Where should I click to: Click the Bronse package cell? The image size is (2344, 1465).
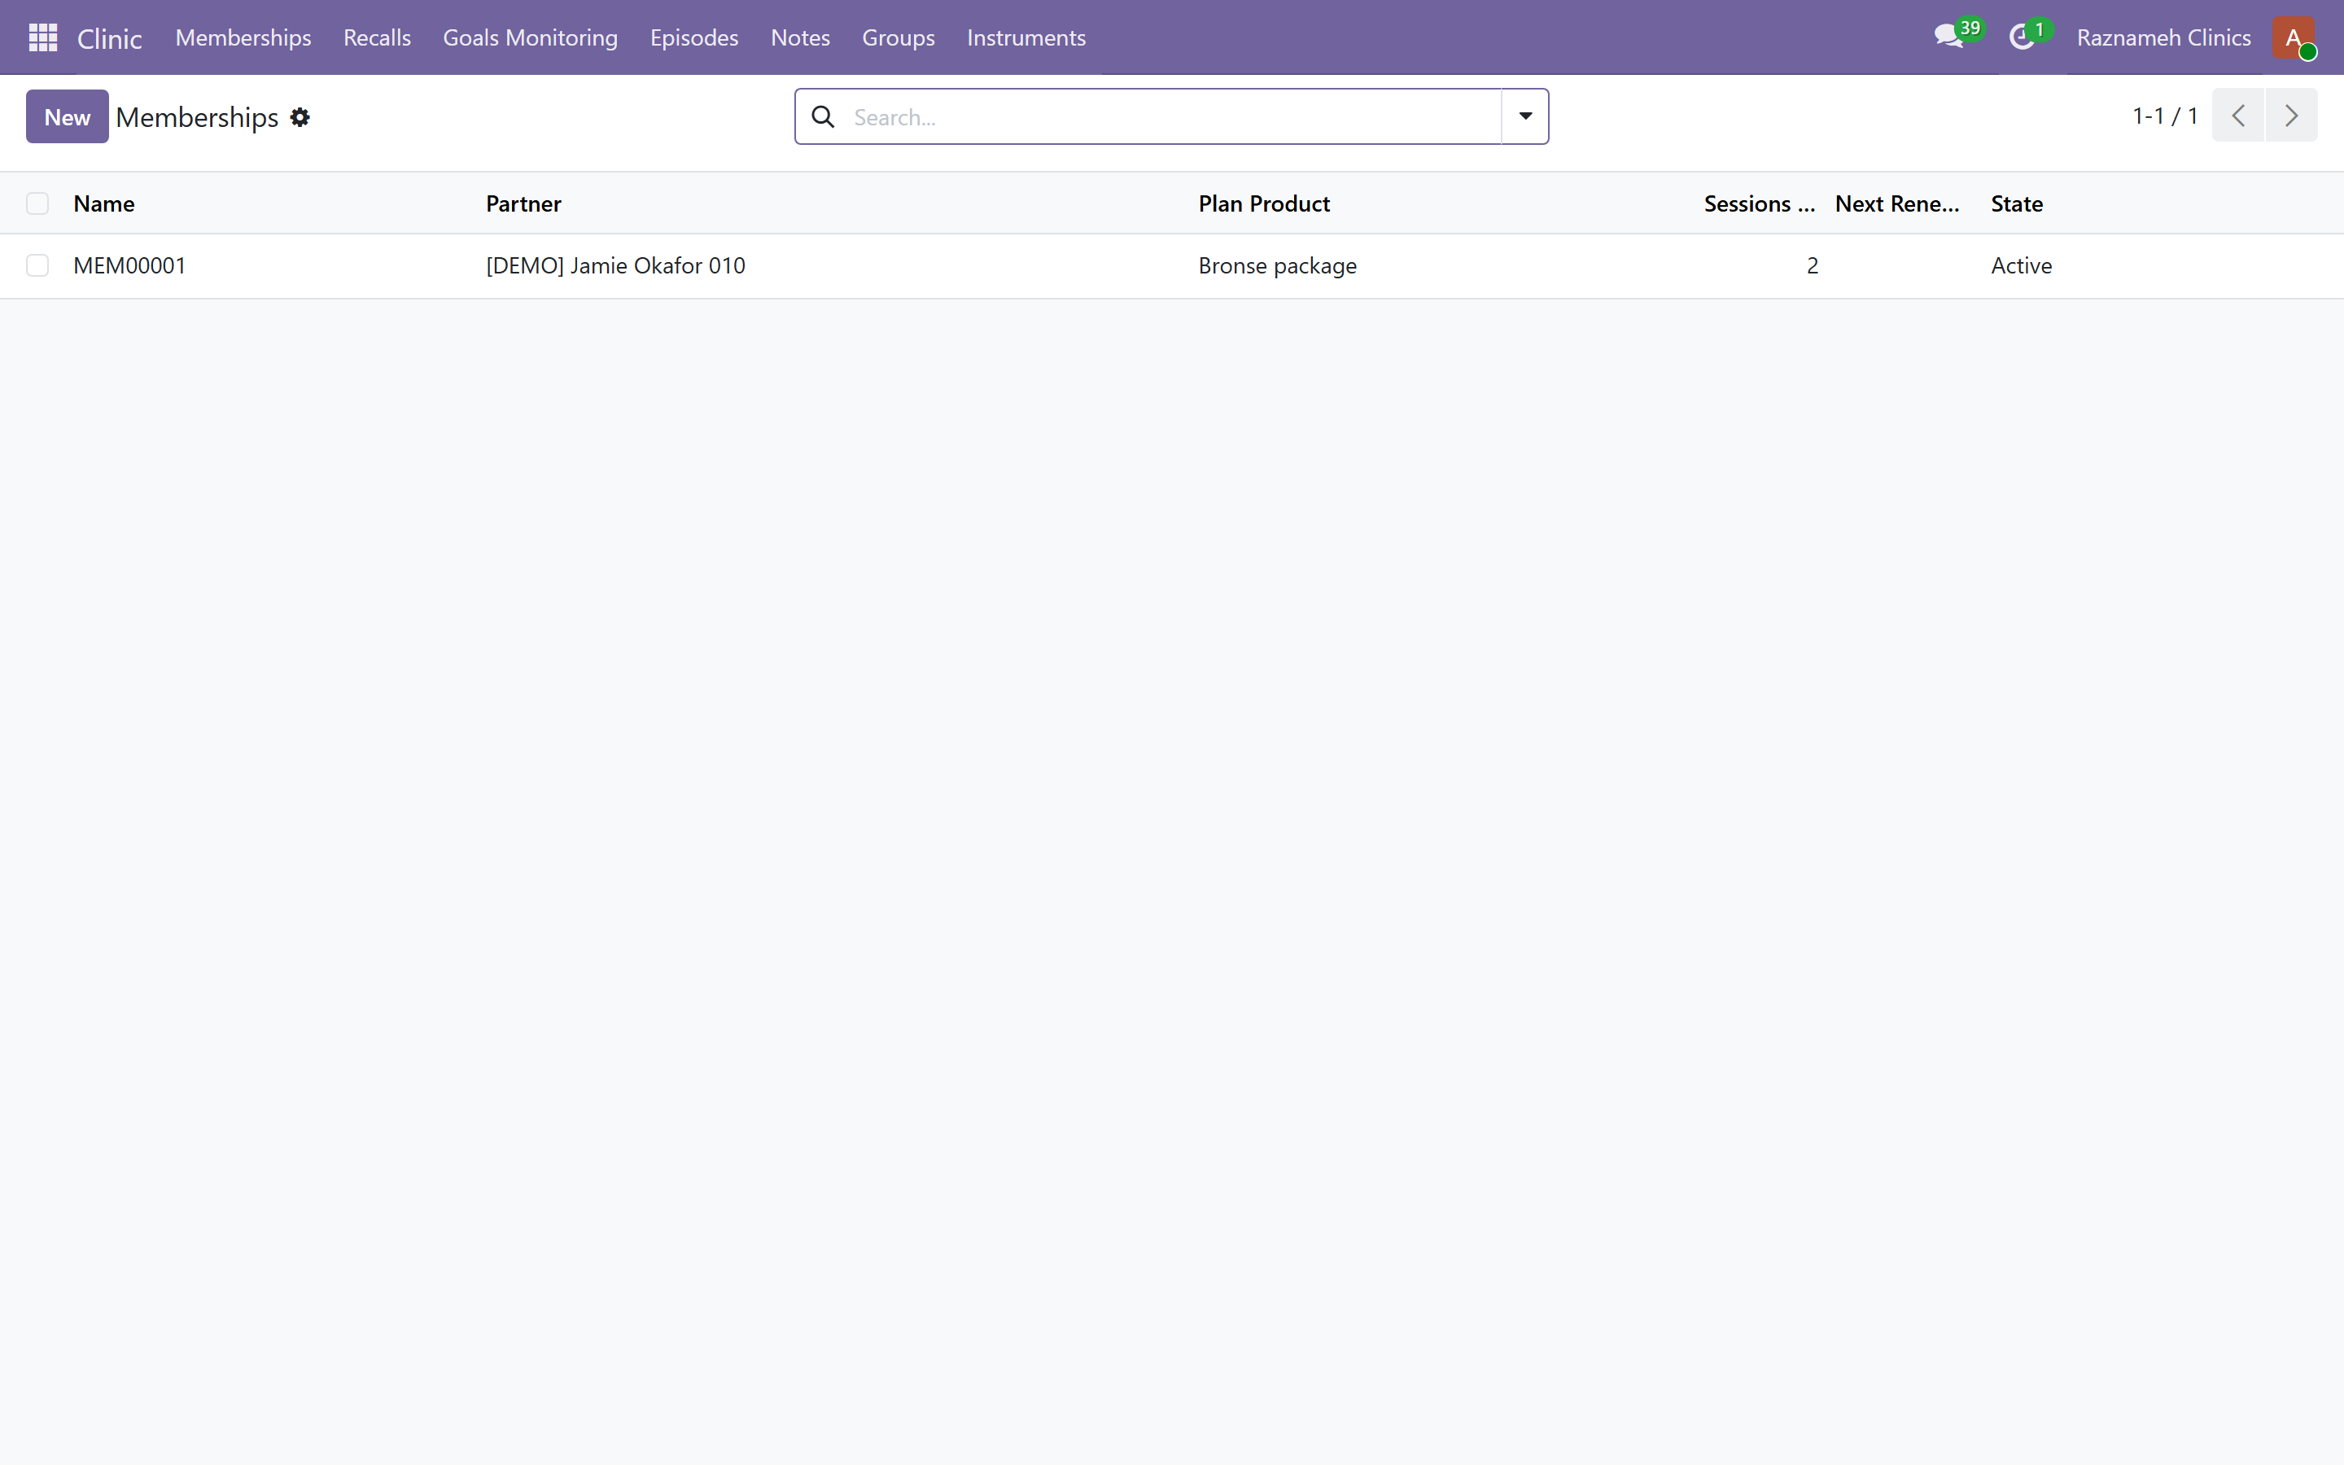point(1277,265)
